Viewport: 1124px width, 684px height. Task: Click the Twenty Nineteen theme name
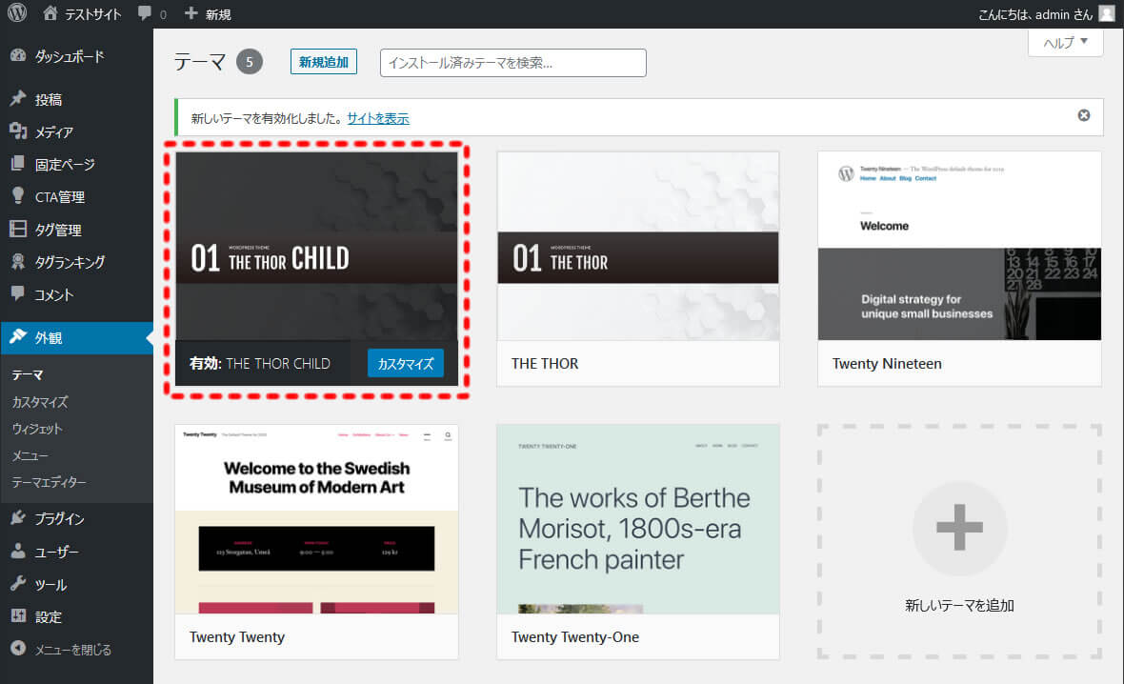click(887, 364)
